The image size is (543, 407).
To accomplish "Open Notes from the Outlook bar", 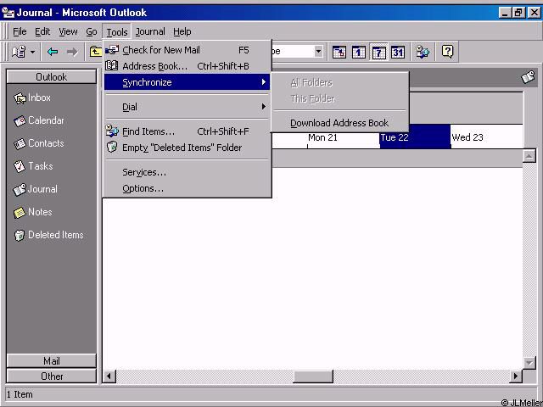I will pyautogui.click(x=32, y=212).
